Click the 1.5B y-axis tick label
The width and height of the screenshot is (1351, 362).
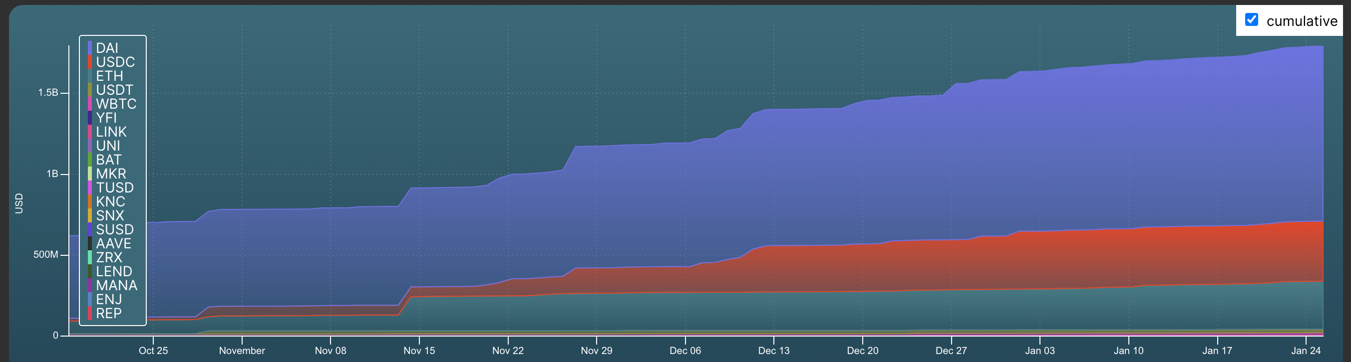pyautogui.click(x=48, y=93)
